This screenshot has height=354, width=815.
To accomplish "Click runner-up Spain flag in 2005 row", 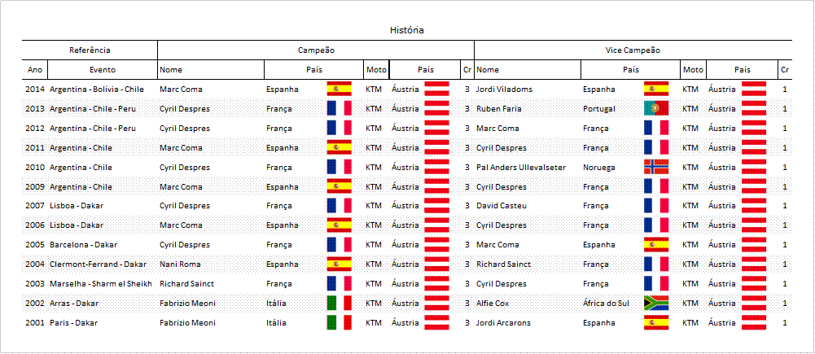I will pyautogui.click(x=656, y=244).
